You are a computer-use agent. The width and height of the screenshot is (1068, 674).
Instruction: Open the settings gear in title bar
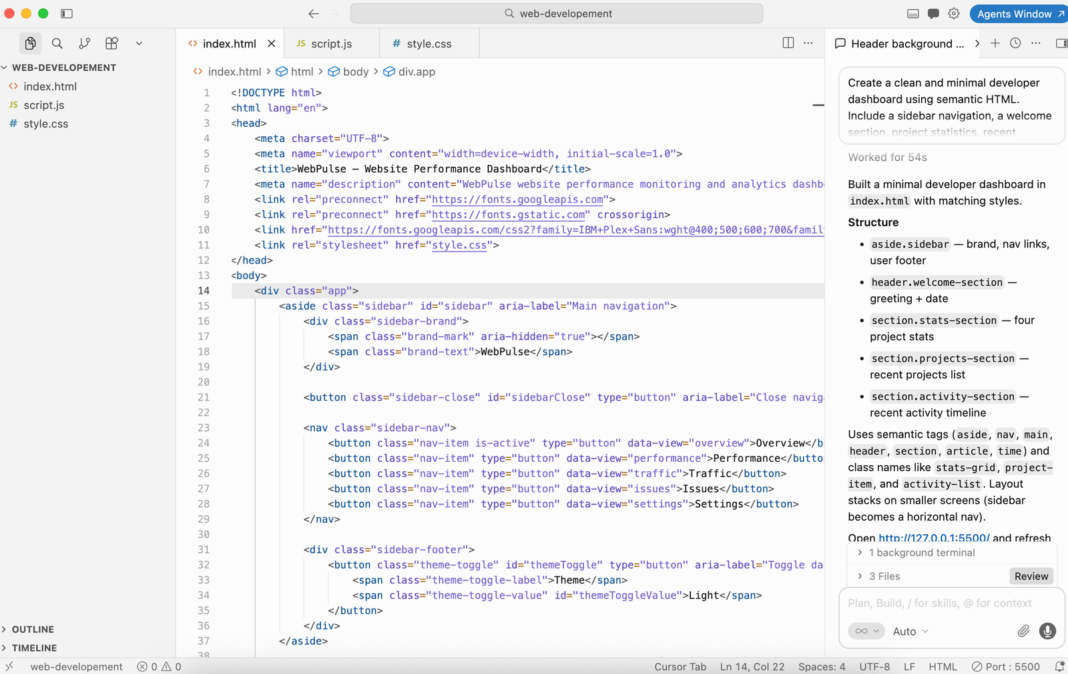[954, 13]
